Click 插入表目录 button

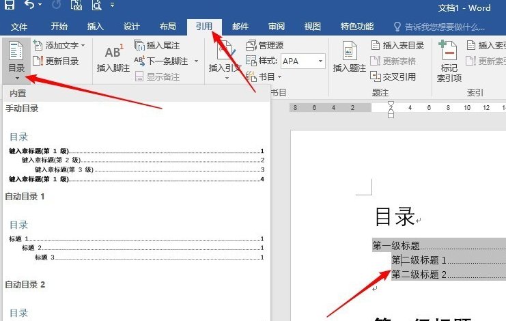click(397, 46)
